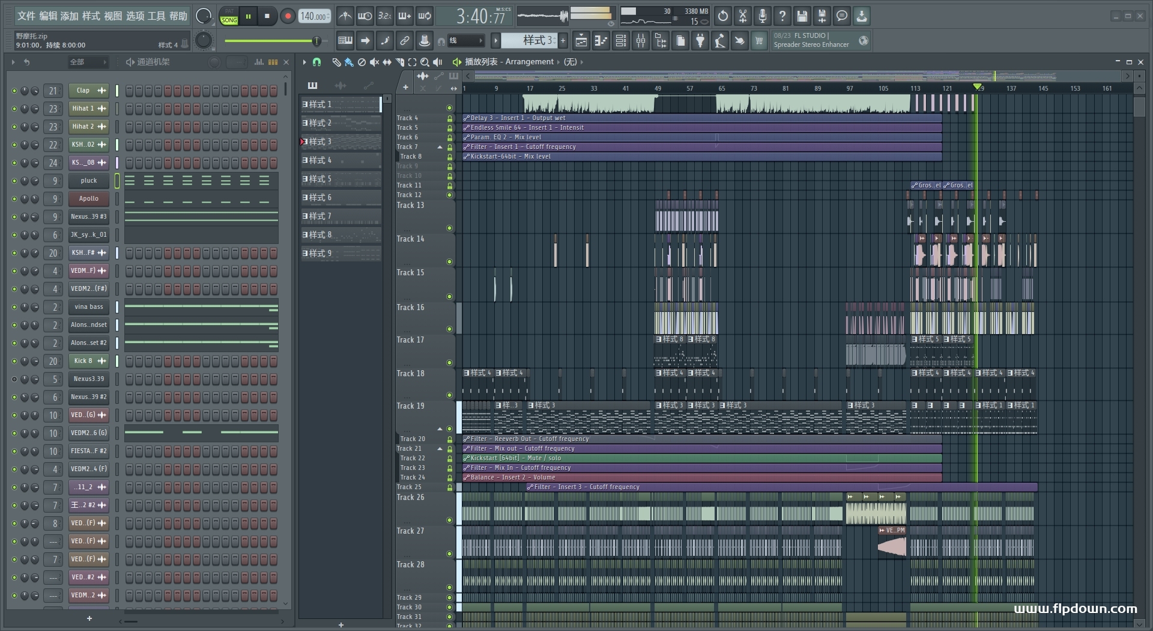Screen dimensions: 1153x631
Task: Open the 视图 menu
Action: [x=113, y=16]
